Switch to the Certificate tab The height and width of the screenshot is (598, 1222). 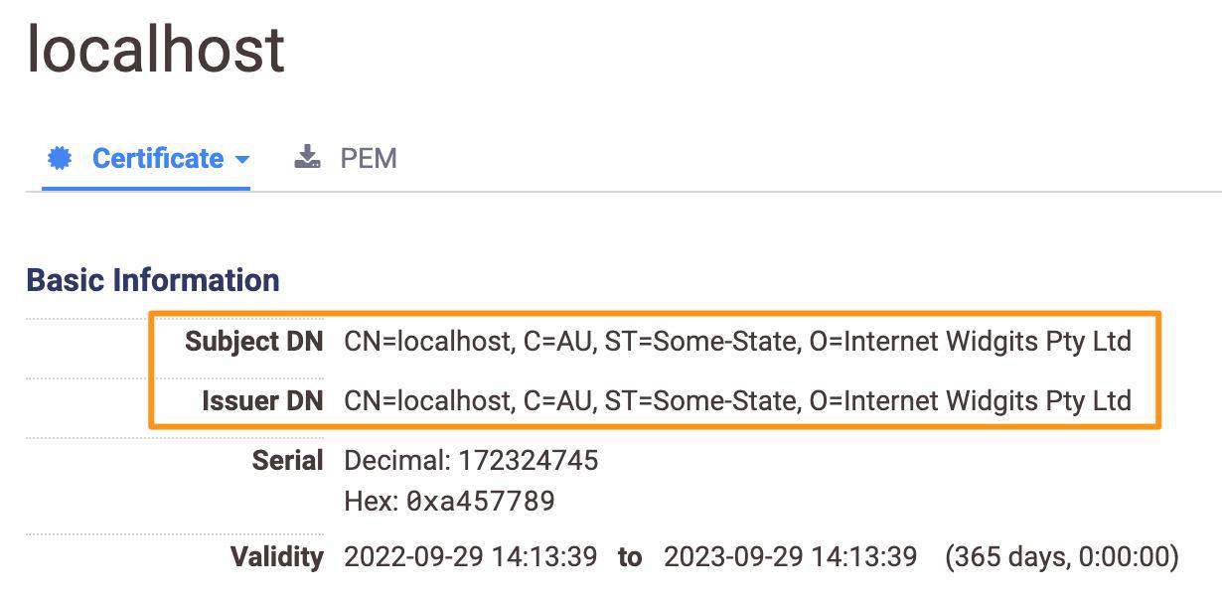(x=157, y=159)
